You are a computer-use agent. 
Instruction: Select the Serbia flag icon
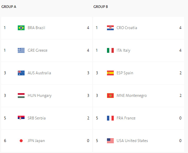21,118
